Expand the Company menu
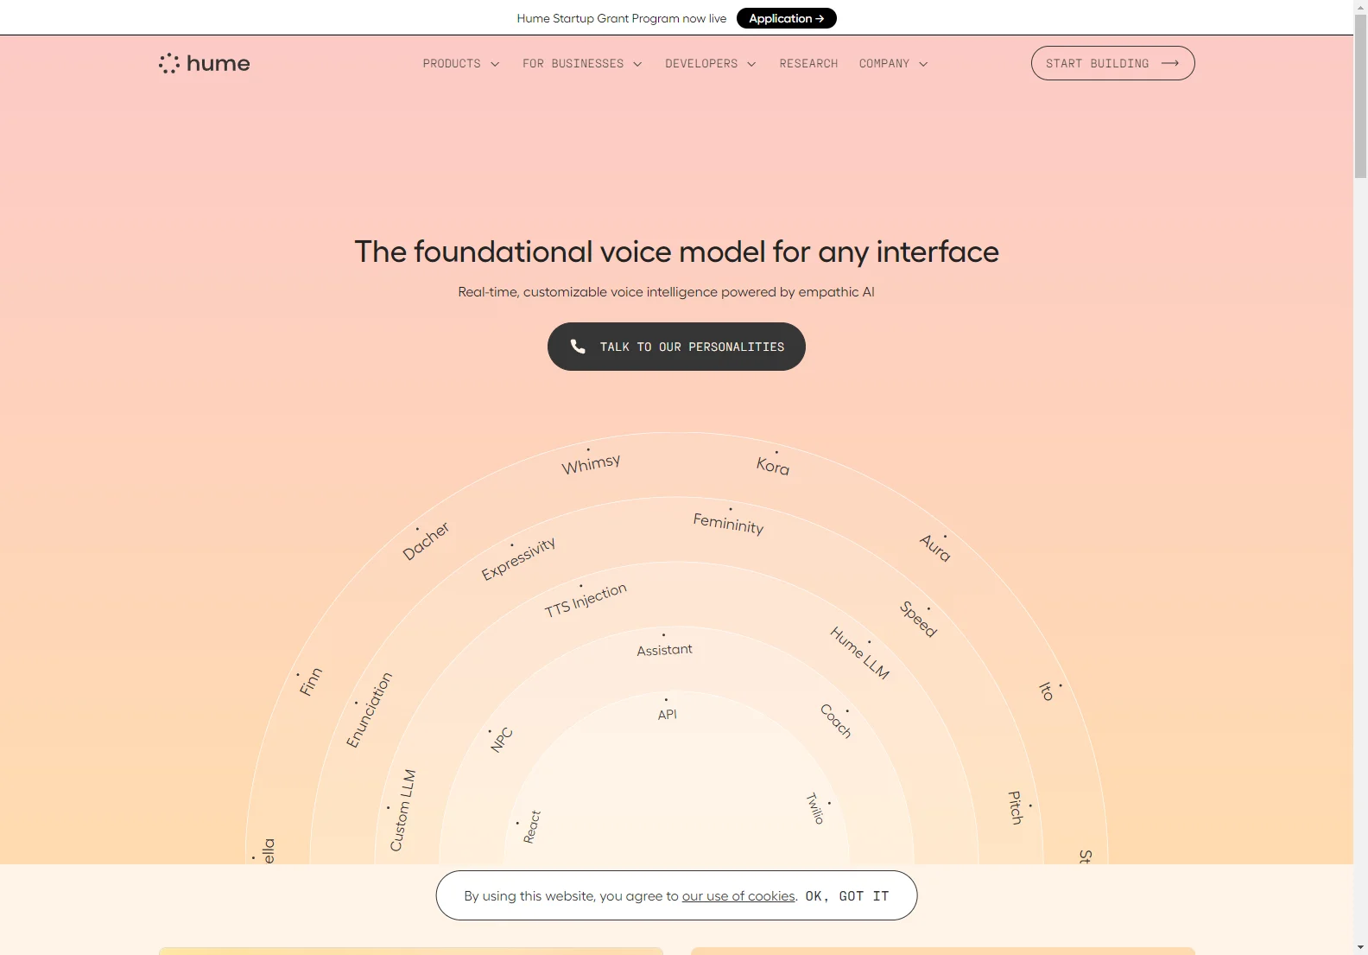This screenshot has height=955, width=1368. [x=894, y=64]
